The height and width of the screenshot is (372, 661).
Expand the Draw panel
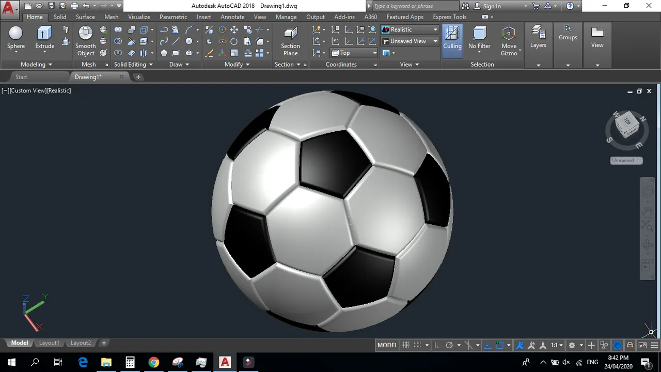179,65
